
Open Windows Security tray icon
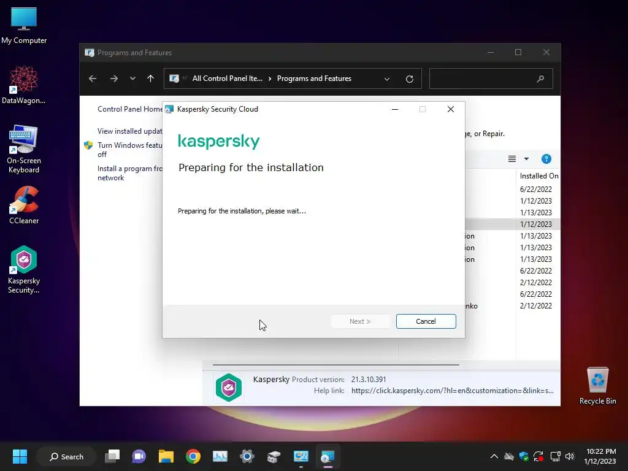point(524,456)
